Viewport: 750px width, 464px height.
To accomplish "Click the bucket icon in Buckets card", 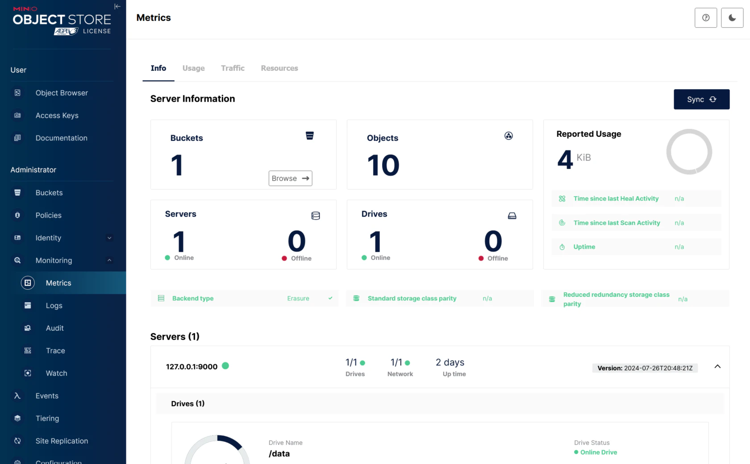I will [x=309, y=136].
